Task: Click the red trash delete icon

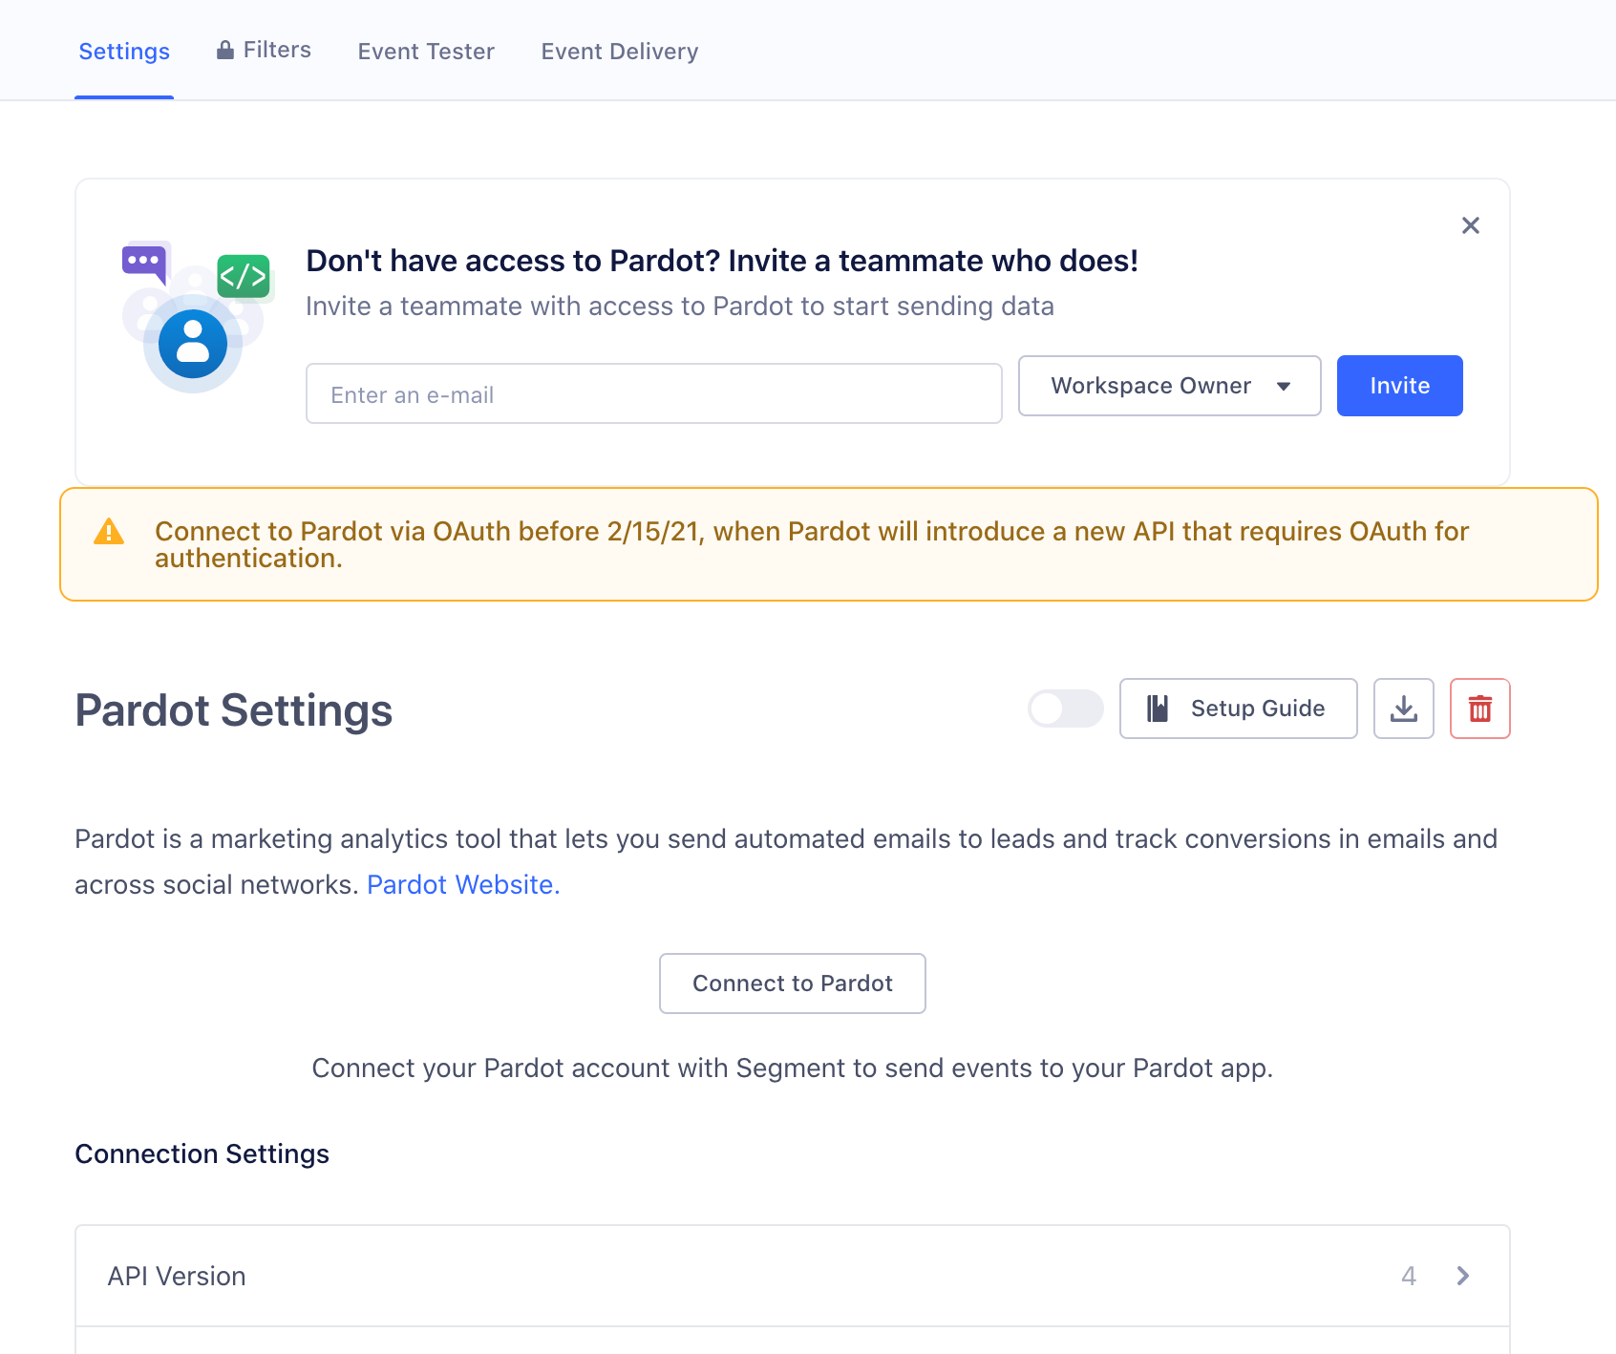Action: click(x=1480, y=709)
